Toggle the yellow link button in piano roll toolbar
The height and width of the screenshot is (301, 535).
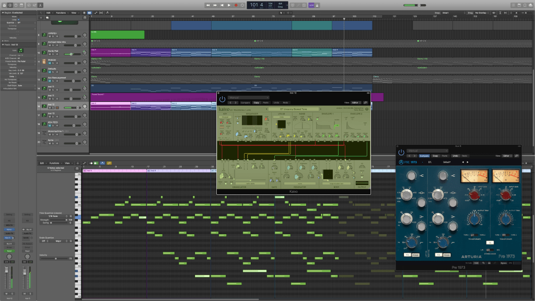[x=109, y=163]
